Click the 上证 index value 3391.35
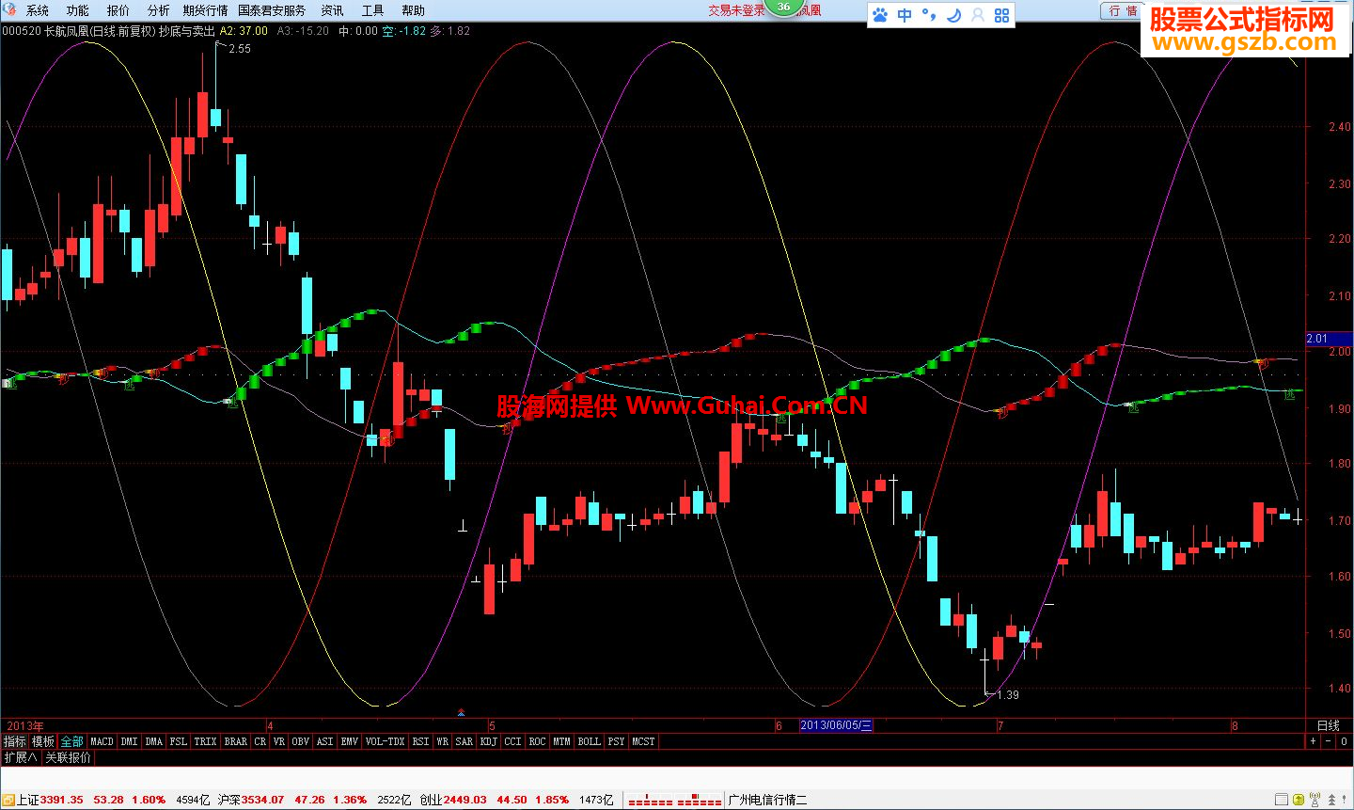Screen dimensions: 1354x810 coord(61,800)
